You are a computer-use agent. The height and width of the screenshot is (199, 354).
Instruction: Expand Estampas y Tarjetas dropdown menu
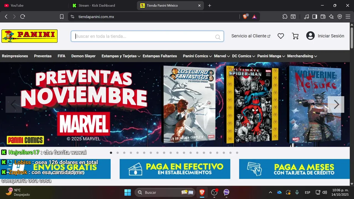point(121,56)
